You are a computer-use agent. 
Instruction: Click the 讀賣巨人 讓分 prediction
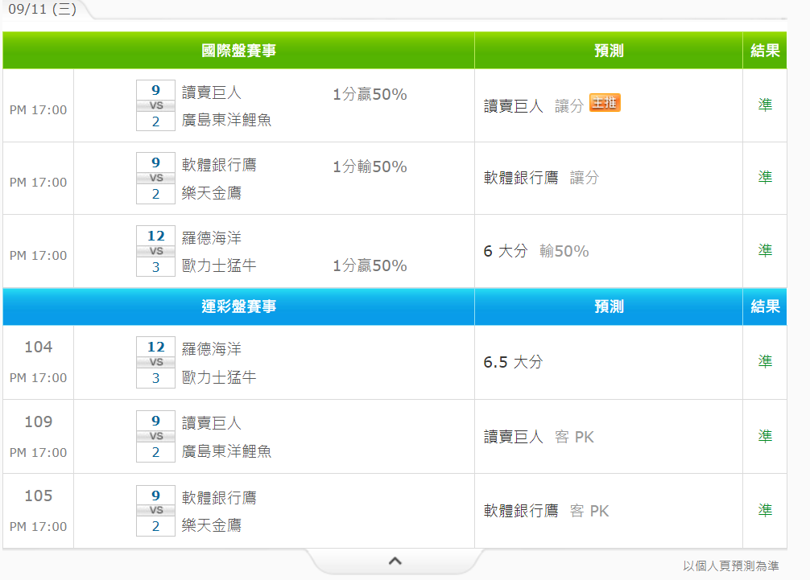(x=534, y=105)
